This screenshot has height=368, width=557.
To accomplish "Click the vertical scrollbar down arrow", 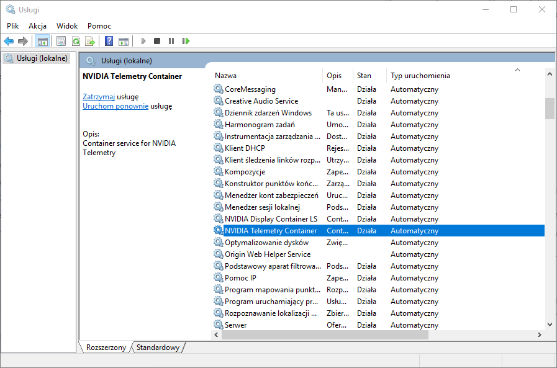I will pyautogui.click(x=550, y=325).
